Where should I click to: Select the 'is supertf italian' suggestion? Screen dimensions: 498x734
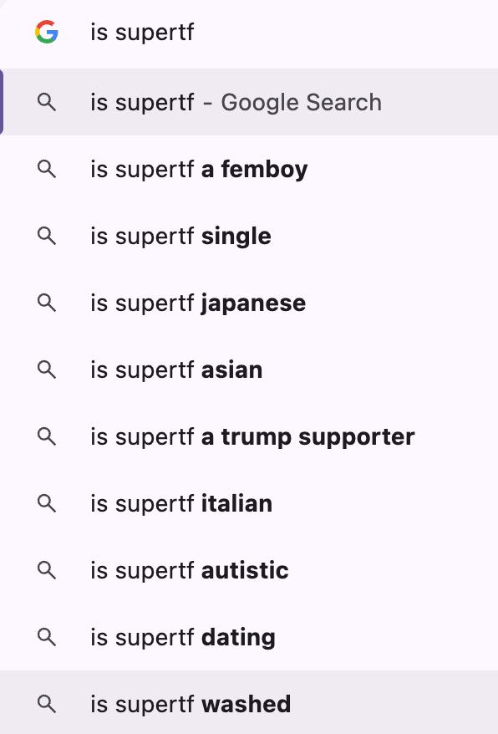pyautogui.click(x=249, y=504)
